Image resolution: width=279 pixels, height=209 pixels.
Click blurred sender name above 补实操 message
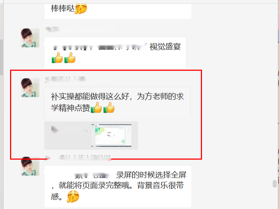coord(65,79)
